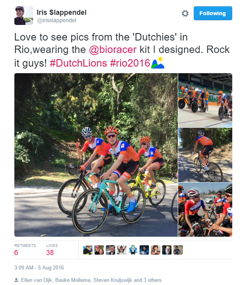Open the liker avatar with raised arms
The image size is (247, 285).
(122, 250)
